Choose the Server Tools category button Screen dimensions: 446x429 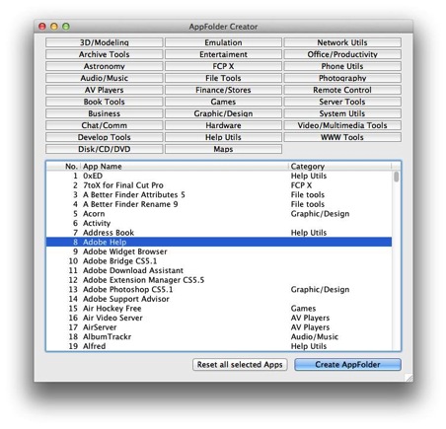pos(342,102)
